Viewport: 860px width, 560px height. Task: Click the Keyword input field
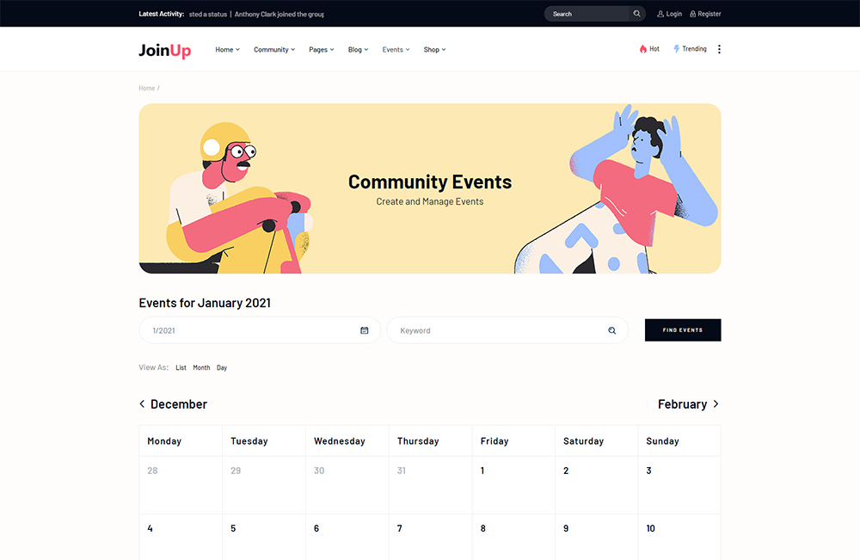tap(499, 330)
